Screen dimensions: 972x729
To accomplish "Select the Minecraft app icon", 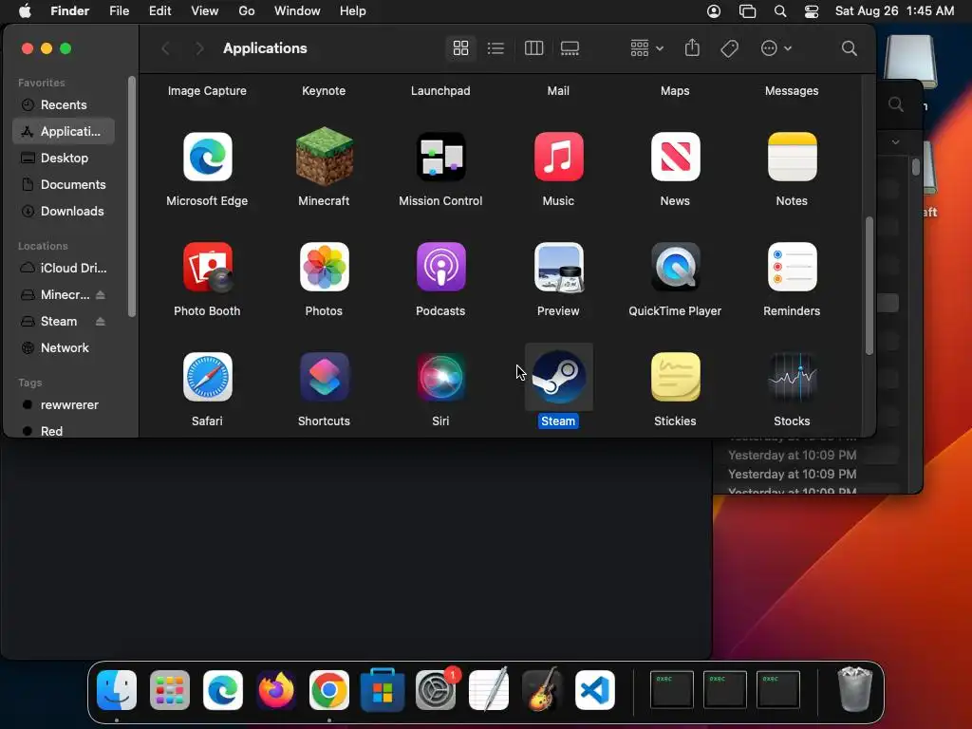I will pyautogui.click(x=325, y=157).
